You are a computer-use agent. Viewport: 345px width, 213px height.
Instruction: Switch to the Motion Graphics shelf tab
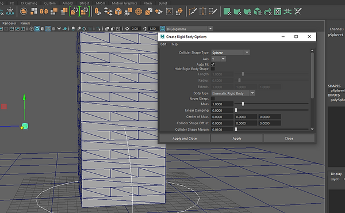[x=124, y=3]
